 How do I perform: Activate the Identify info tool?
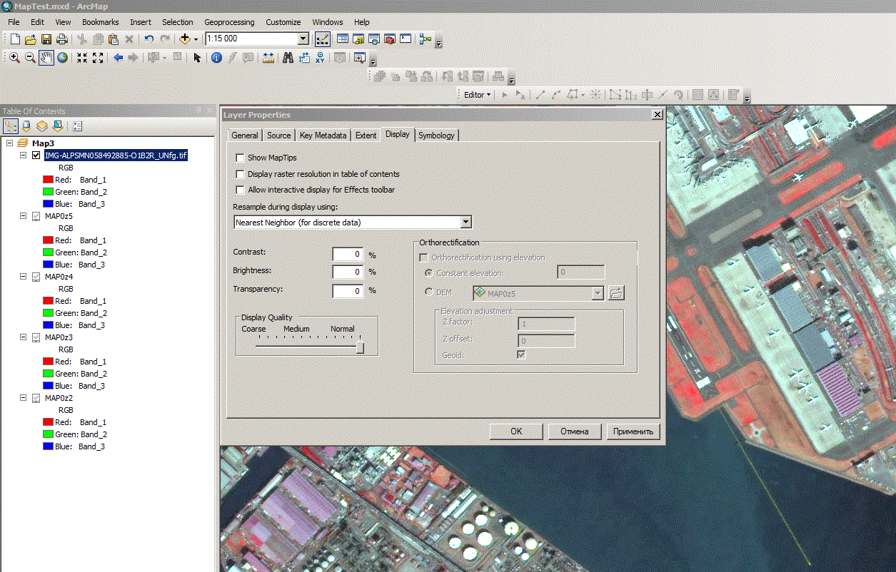pos(216,58)
